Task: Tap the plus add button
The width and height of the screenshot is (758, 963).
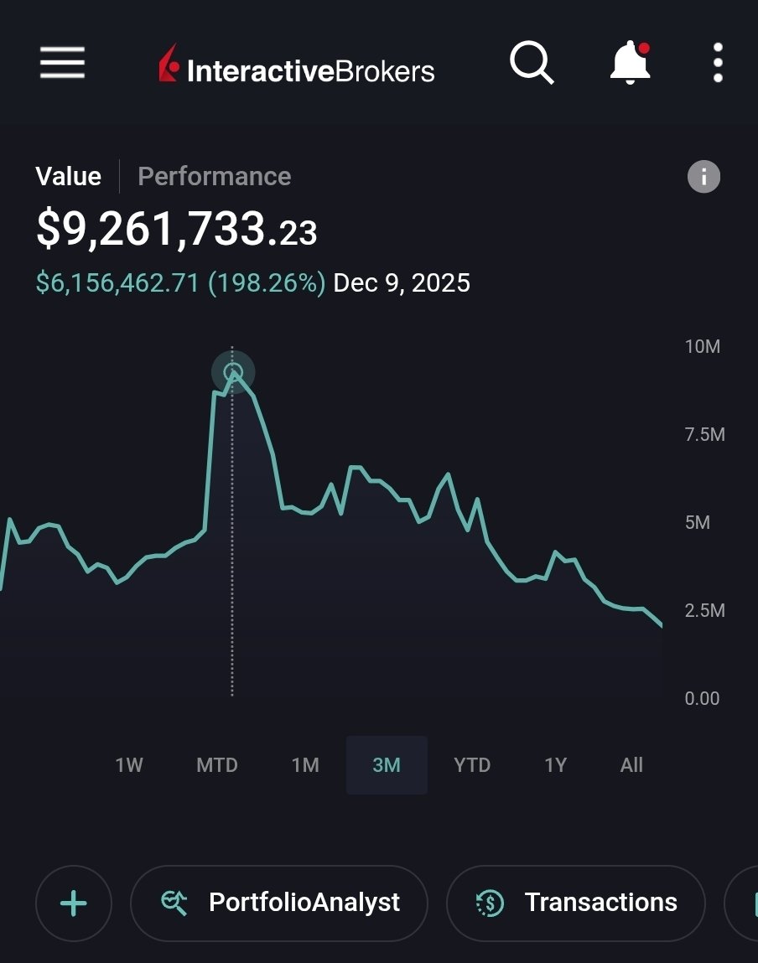Action: [x=74, y=903]
